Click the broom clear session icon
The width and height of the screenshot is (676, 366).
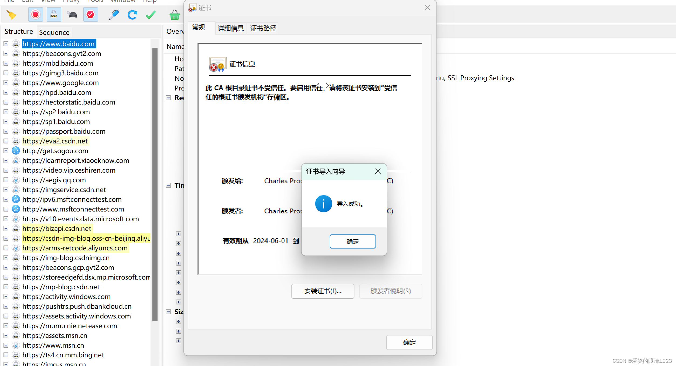click(11, 15)
